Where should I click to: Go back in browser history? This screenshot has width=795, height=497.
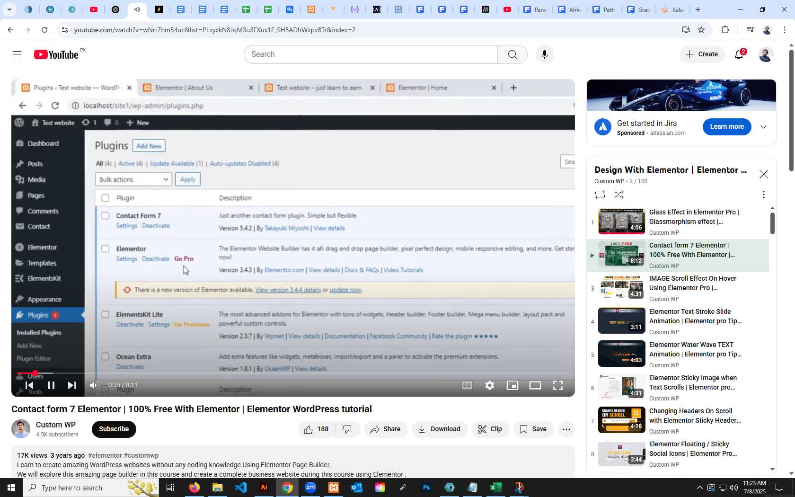coord(10,30)
